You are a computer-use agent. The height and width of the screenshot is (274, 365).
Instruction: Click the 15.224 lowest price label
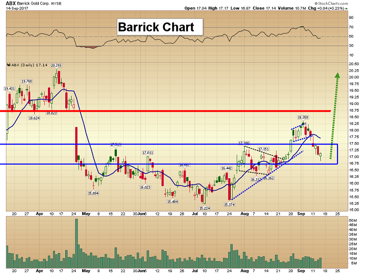tap(204, 208)
